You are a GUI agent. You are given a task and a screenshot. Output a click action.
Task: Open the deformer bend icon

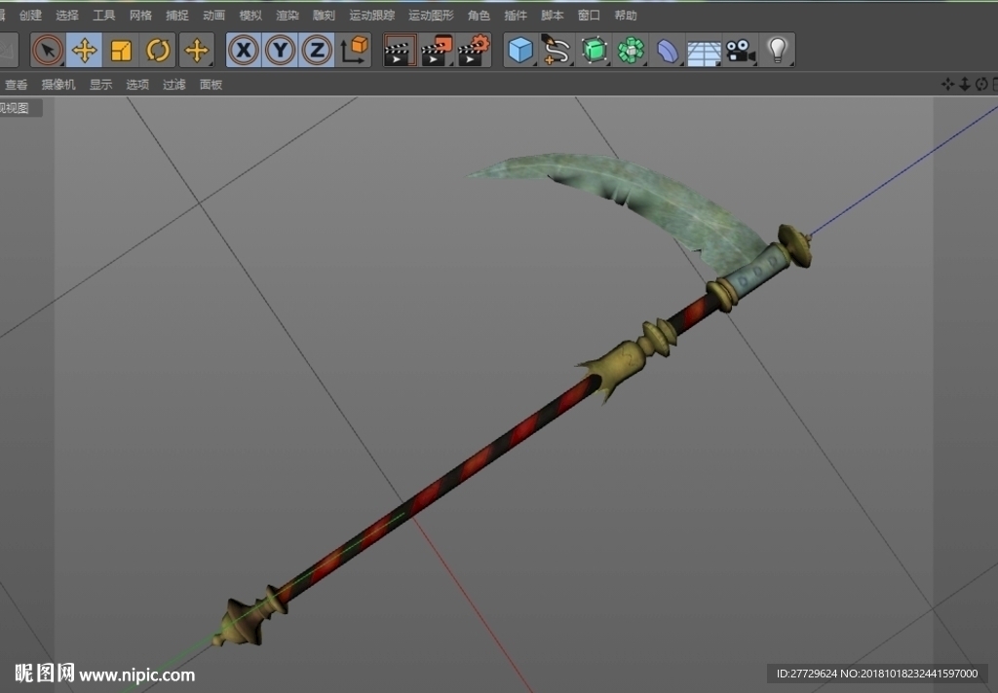click(x=667, y=51)
